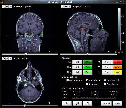Click the zoom in magnifier button
Viewport: 126px width, 108px height.
point(77,103)
